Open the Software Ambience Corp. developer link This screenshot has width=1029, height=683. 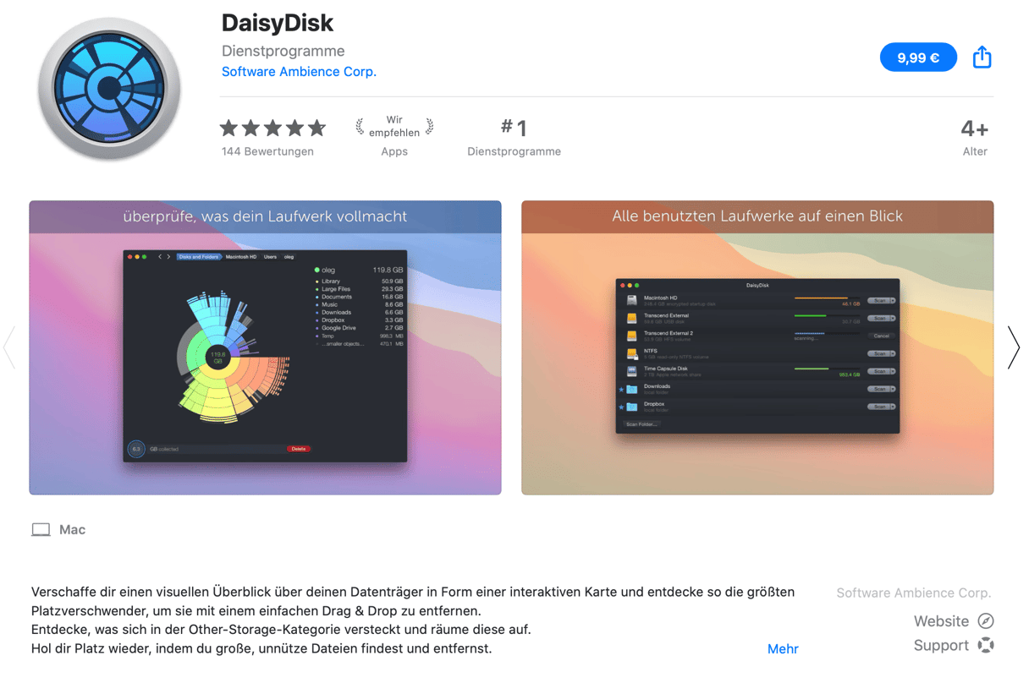point(299,72)
